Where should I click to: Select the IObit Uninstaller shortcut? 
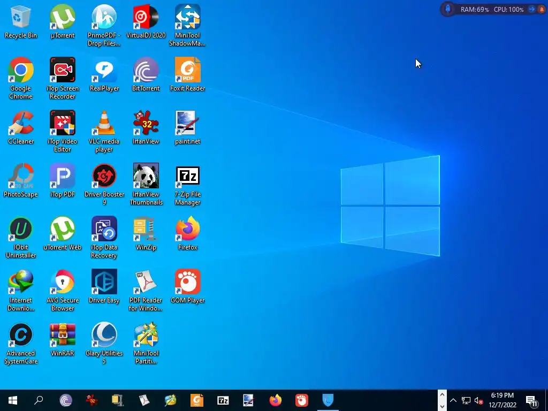(21, 238)
